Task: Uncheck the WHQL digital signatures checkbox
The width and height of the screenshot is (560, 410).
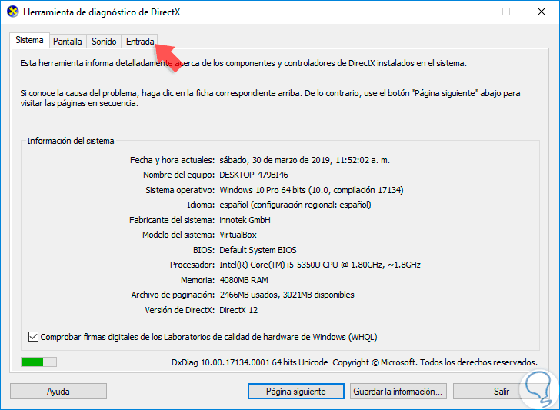Action: coord(33,337)
